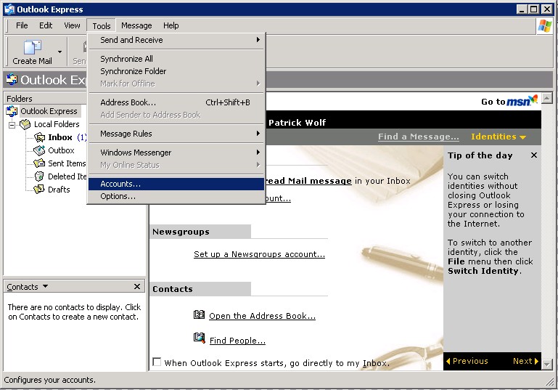Click the scrollbar up arrow
Image resolution: width=558 pixels, height=390 pixels.
click(x=546, y=98)
